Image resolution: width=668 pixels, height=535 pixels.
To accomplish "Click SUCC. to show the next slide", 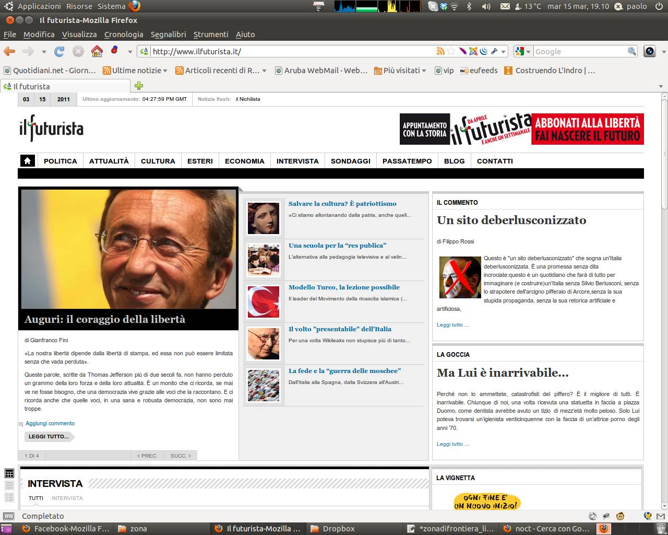I will tap(181, 456).
